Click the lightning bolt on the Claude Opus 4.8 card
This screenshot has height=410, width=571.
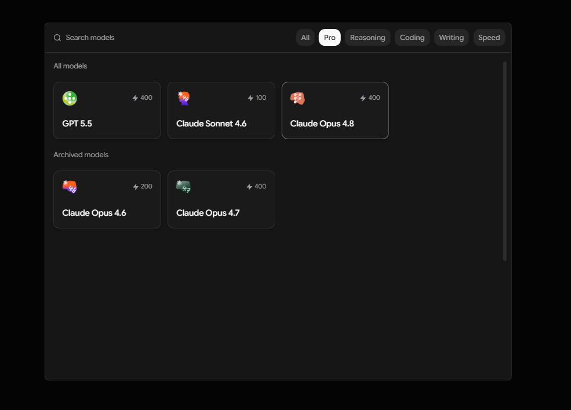click(363, 98)
